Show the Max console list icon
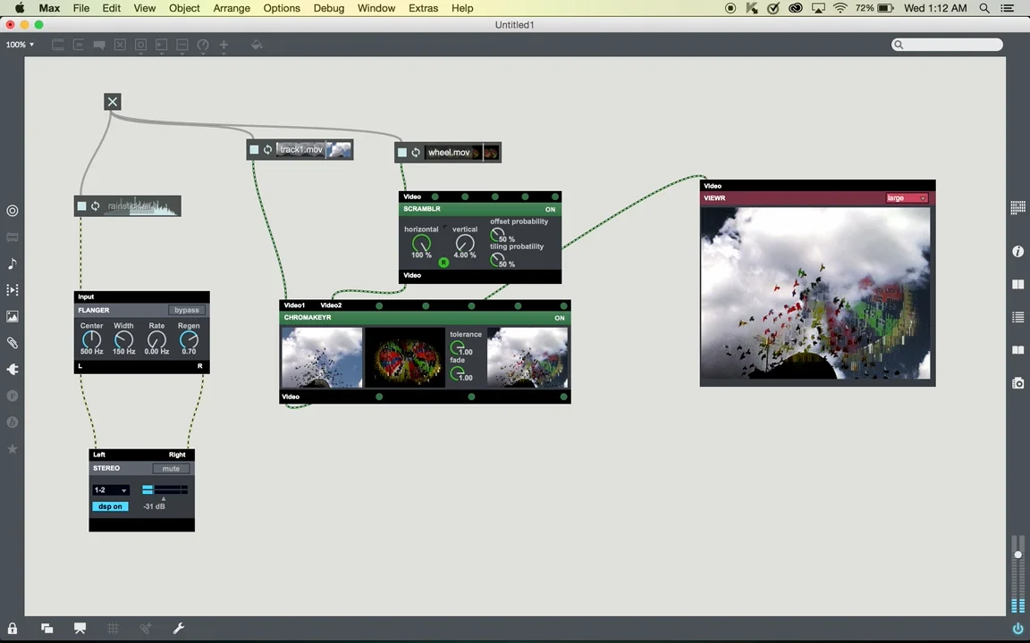 pyautogui.click(x=1017, y=317)
